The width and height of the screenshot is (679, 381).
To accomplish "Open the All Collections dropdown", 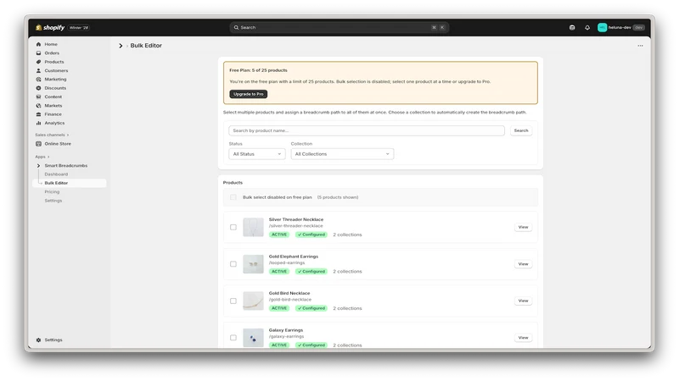I will (x=342, y=154).
